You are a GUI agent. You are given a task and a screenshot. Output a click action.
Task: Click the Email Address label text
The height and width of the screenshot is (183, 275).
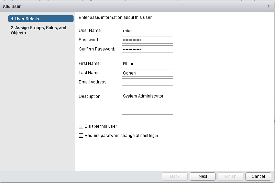(93, 82)
